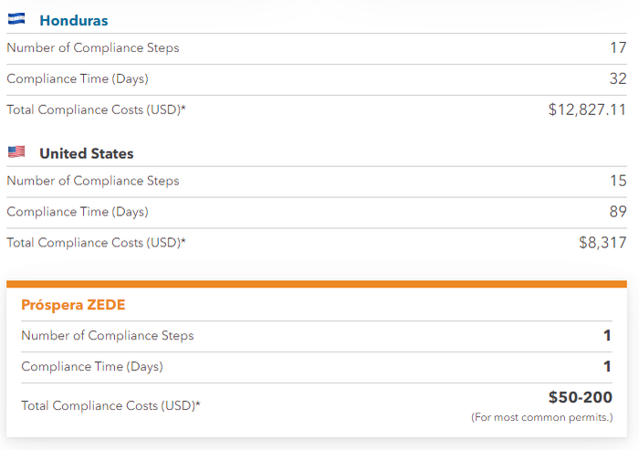This screenshot has height=450, width=639.
Task: Click the "For most common permits" note
Action: click(x=541, y=417)
